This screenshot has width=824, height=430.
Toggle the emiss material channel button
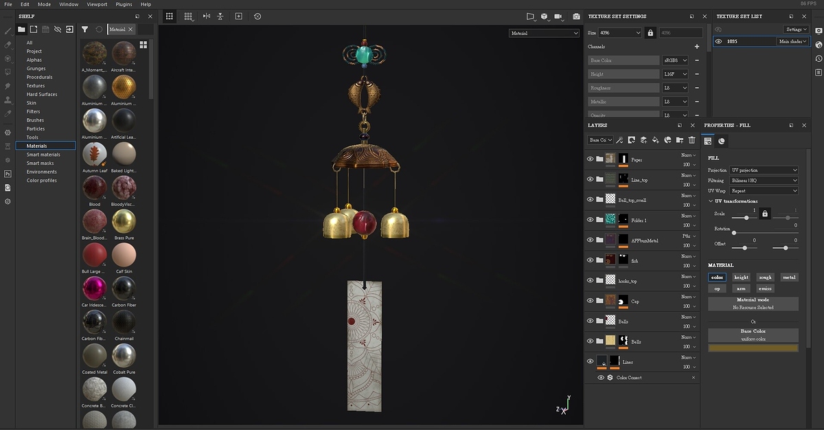coord(765,288)
